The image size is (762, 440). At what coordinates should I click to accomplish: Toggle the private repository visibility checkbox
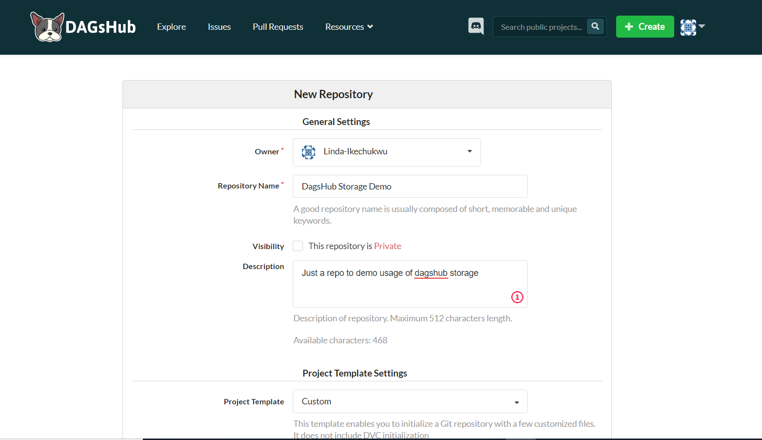[298, 246]
